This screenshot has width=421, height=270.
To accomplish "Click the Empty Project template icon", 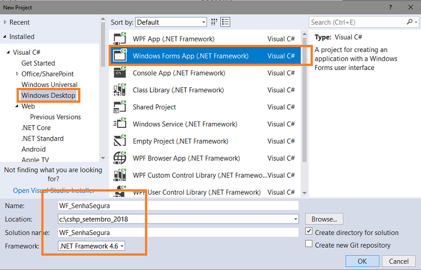I will [120, 141].
